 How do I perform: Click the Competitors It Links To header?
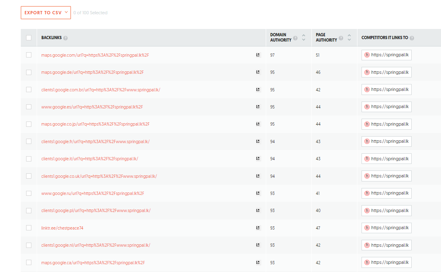(x=385, y=38)
